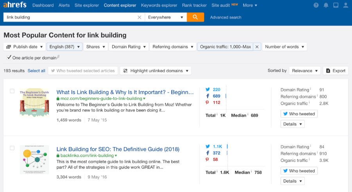Go to Site explorer in navigation

(x=87, y=5)
